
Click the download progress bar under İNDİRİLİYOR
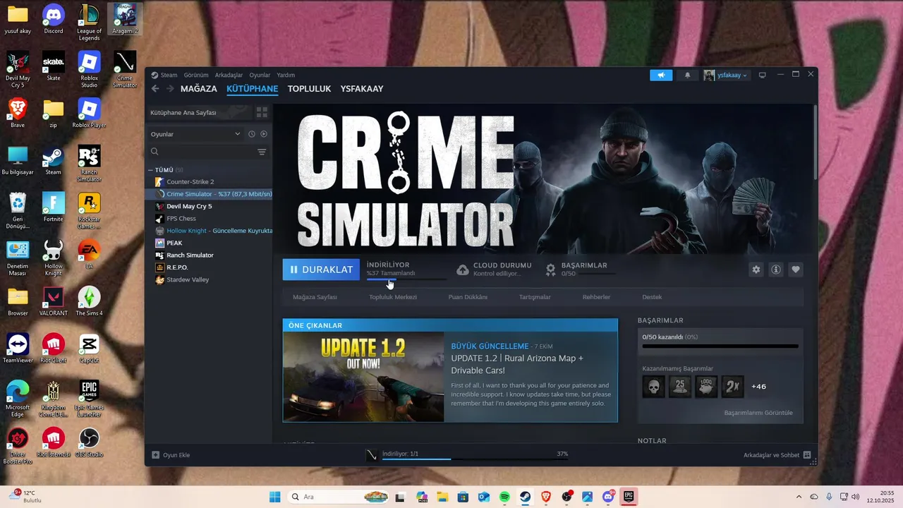[x=406, y=279]
